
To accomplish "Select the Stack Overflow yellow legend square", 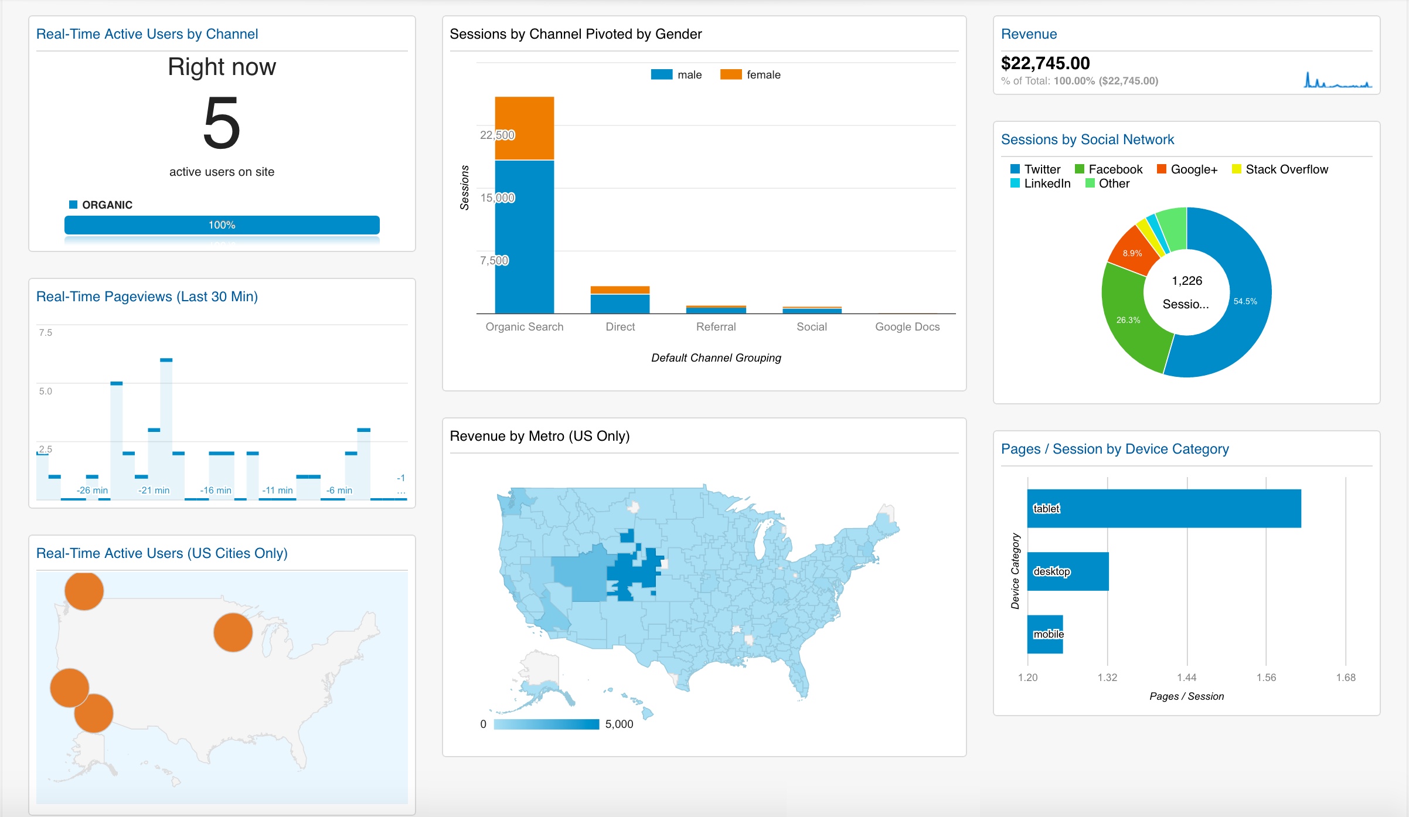I will pos(1236,169).
